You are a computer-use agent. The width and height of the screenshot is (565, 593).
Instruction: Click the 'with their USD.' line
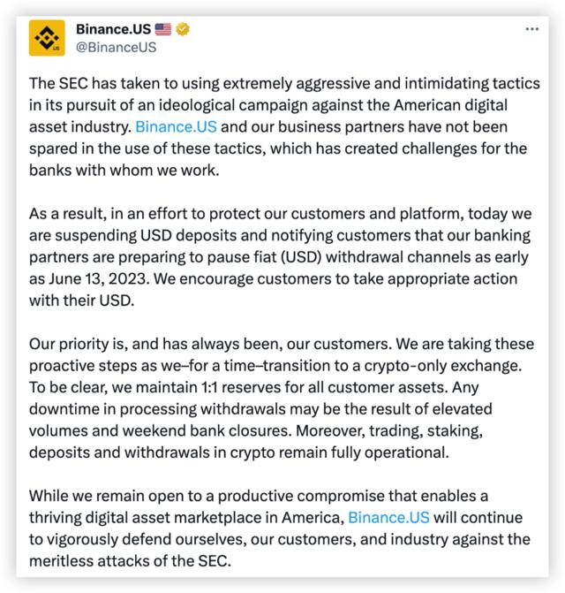[x=81, y=300]
